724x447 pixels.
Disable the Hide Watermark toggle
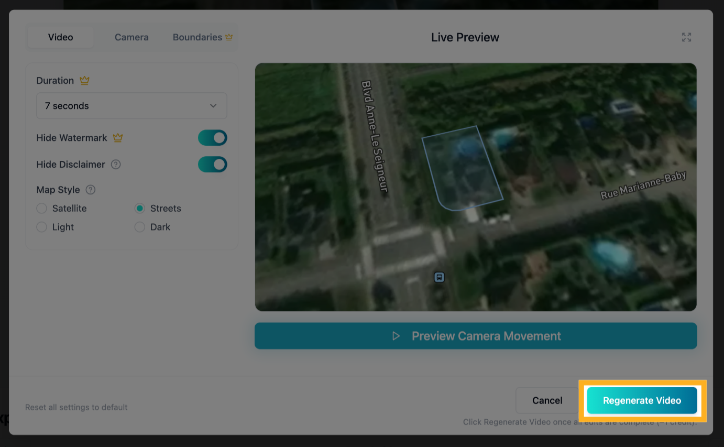[212, 138]
